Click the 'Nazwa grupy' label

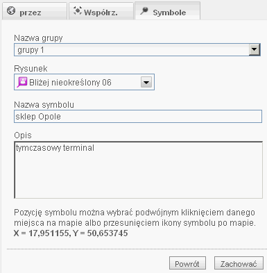pyautogui.click(x=38, y=38)
